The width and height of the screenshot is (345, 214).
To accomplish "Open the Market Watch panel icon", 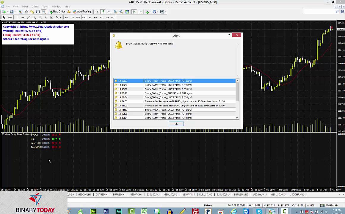I will (x=21, y=12).
